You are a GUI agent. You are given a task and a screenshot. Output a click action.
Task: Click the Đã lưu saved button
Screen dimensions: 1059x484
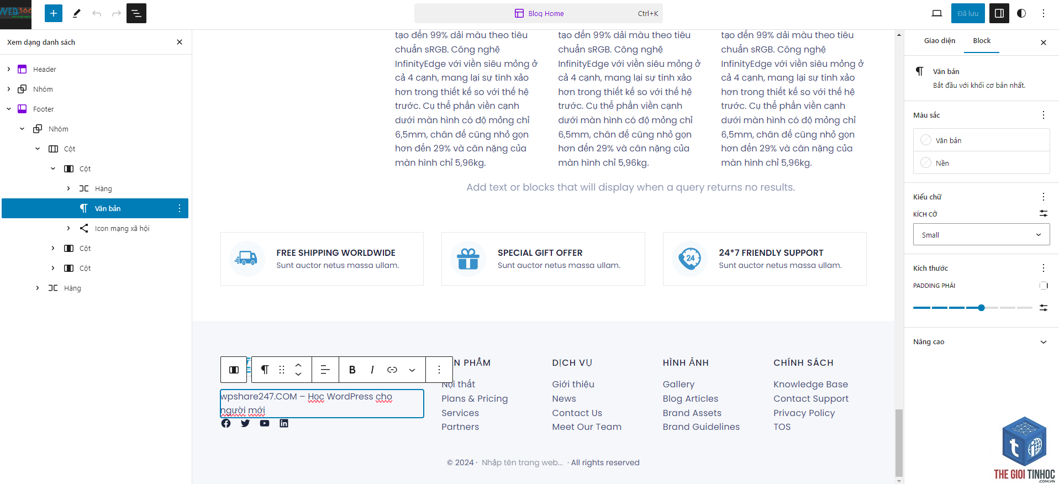pos(968,13)
